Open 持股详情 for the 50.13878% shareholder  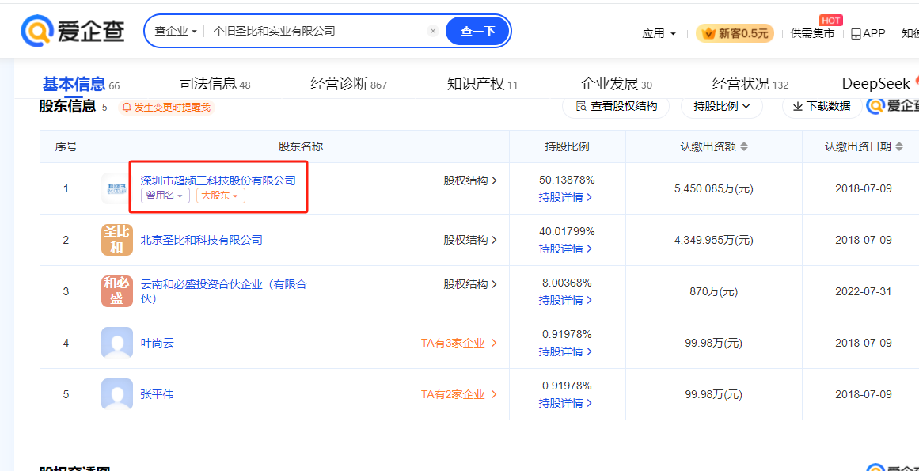click(566, 197)
